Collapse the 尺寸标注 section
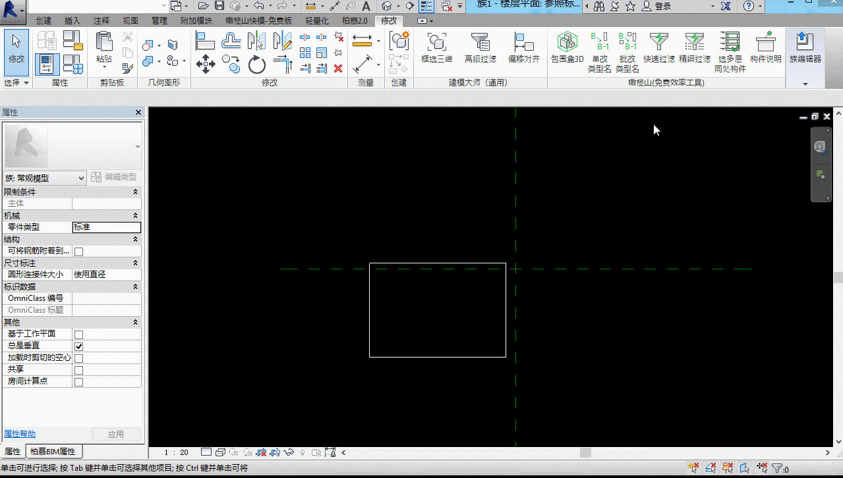This screenshot has height=478, width=843. click(135, 263)
